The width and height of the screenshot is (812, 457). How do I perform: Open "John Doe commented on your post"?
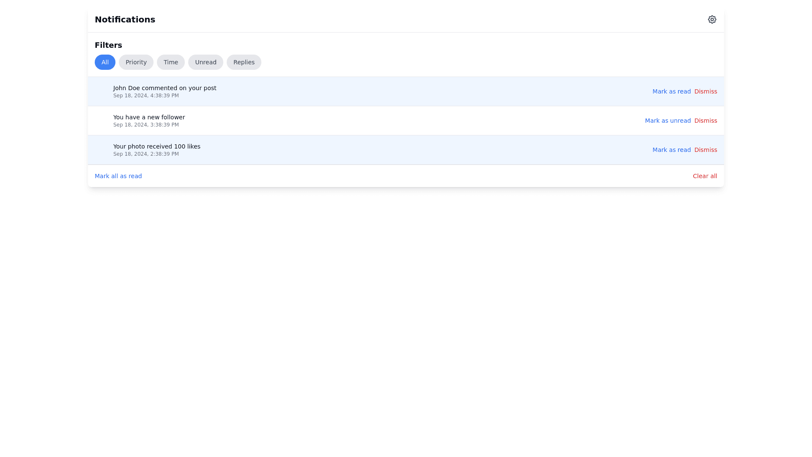[165, 88]
